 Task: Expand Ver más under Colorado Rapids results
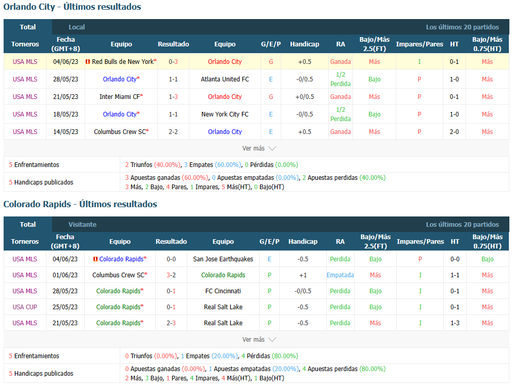coord(259,340)
